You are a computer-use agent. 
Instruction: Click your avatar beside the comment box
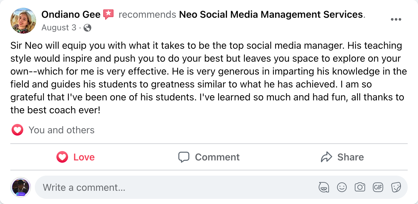pos(21,187)
